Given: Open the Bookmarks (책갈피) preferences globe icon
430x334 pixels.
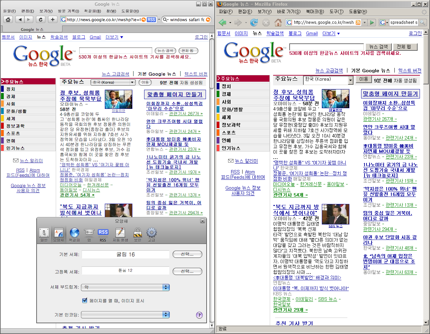Looking at the screenshot, I should [74, 235].
